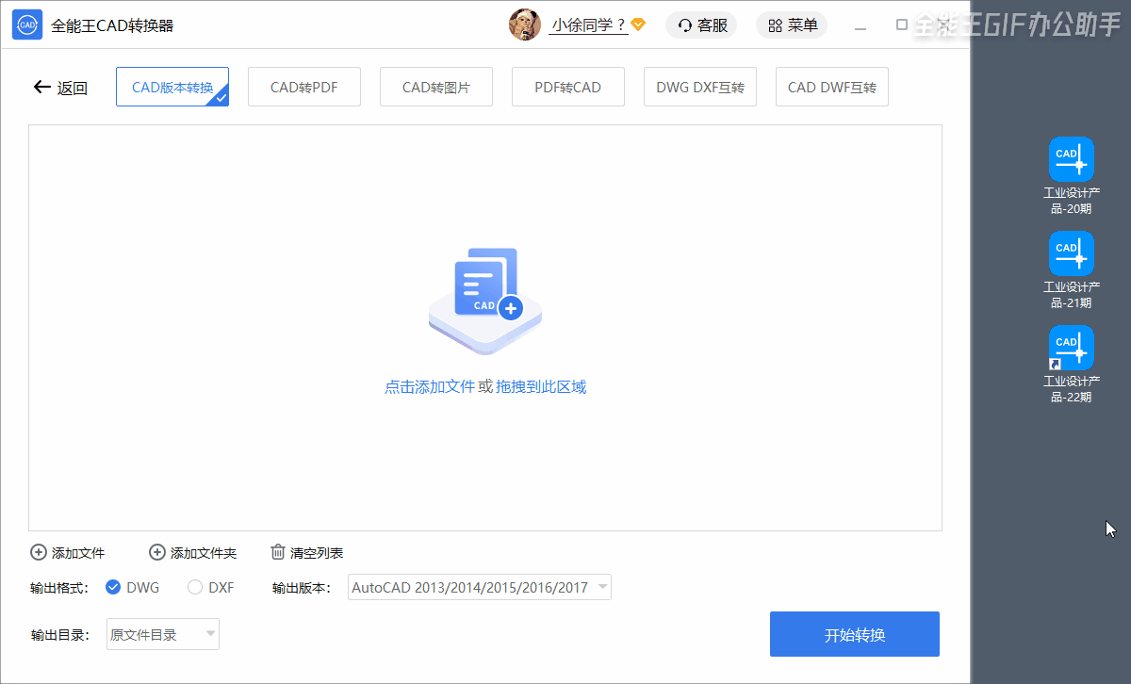The image size is (1131, 684).
Task: Switch to the CAD转PDF tab
Action: pyautogui.click(x=303, y=86)
